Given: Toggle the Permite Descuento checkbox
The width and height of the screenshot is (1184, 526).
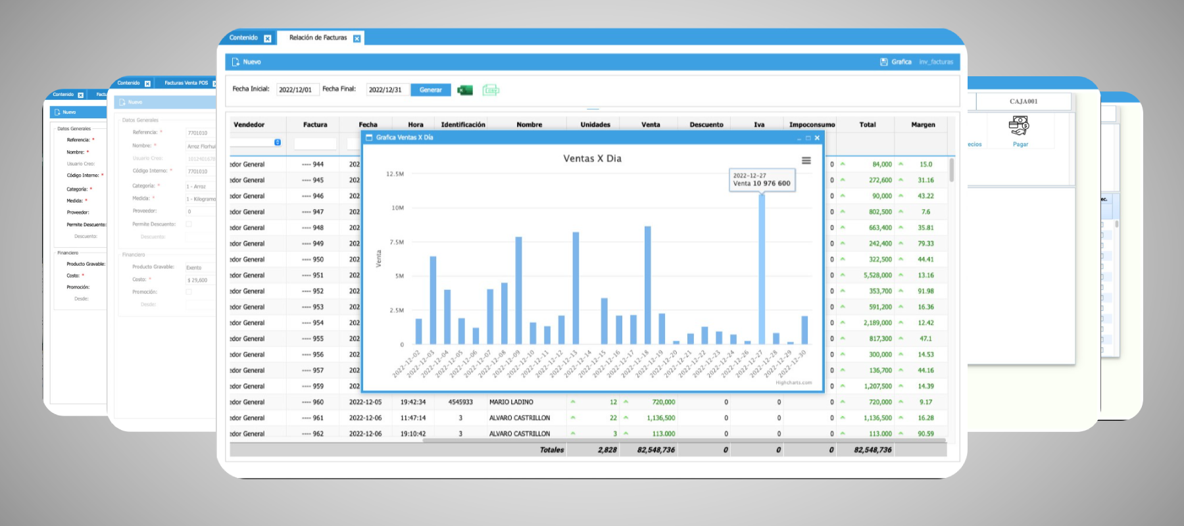Looking at the screenshot, I should 189,224.
